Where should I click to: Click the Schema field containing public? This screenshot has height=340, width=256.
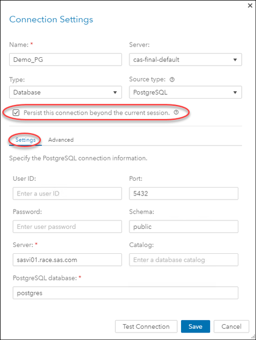tap(184, 227)
